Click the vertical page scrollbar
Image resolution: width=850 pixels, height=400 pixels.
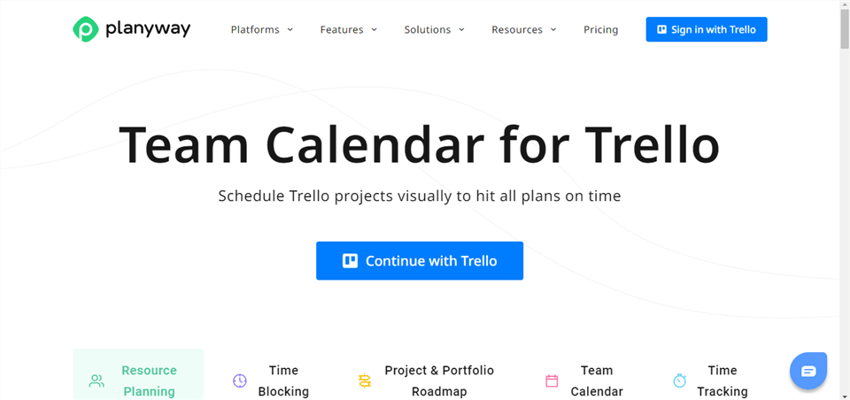845,200
